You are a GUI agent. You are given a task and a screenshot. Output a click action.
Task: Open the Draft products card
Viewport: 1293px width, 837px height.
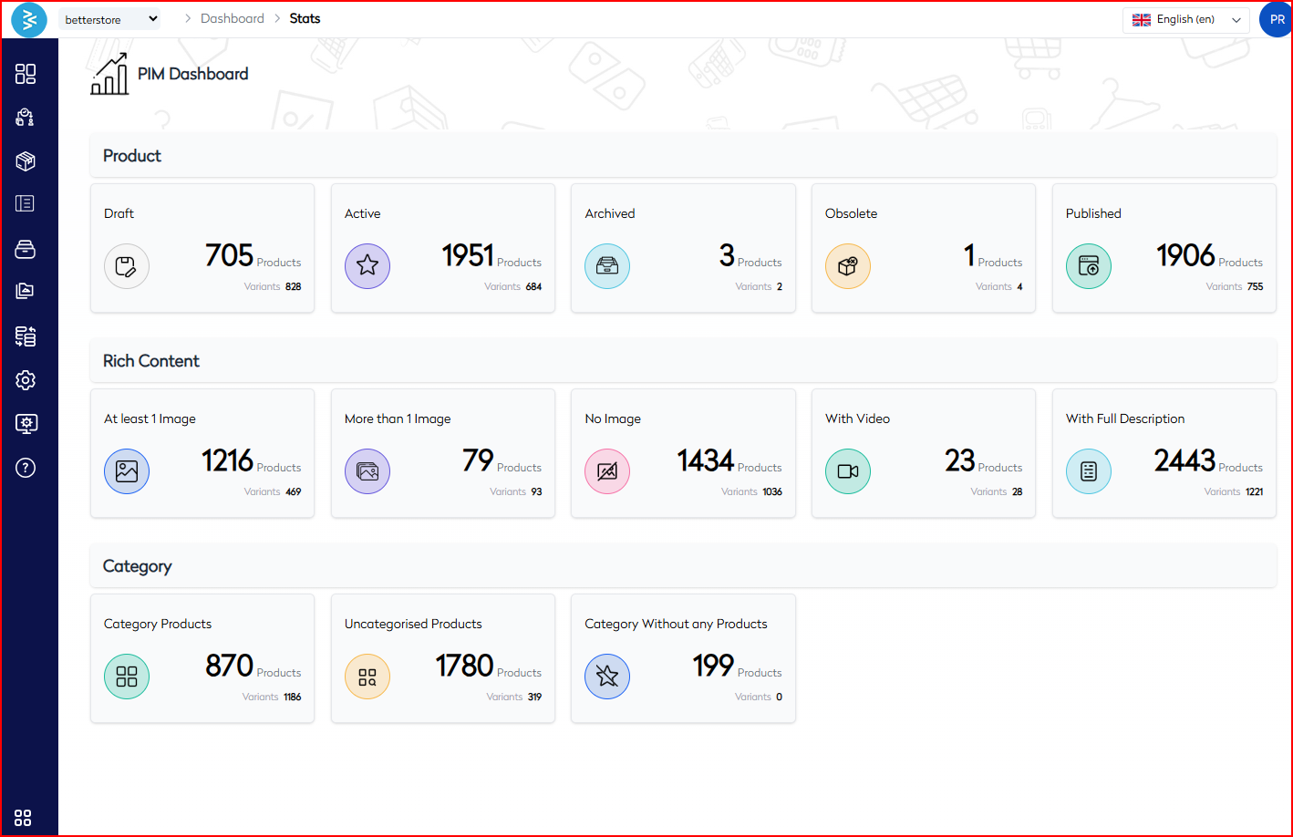[x=202, y=249]
